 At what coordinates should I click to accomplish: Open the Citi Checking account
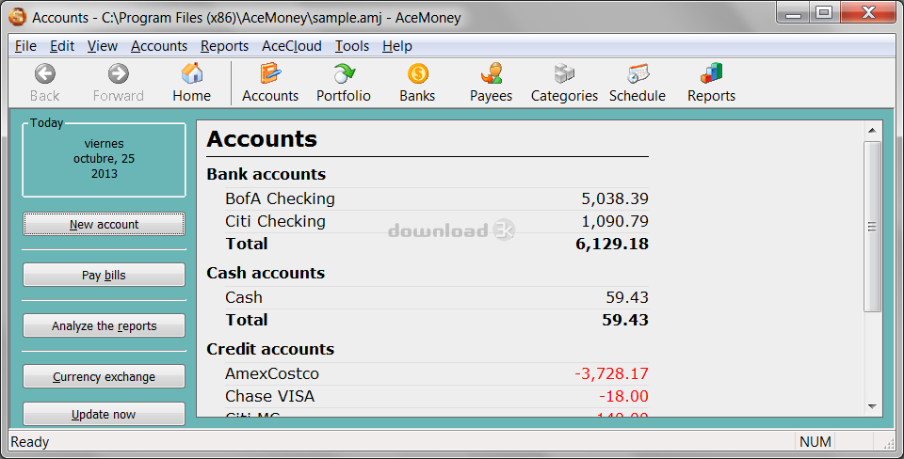pyautogui.click(x=276, y=221)
